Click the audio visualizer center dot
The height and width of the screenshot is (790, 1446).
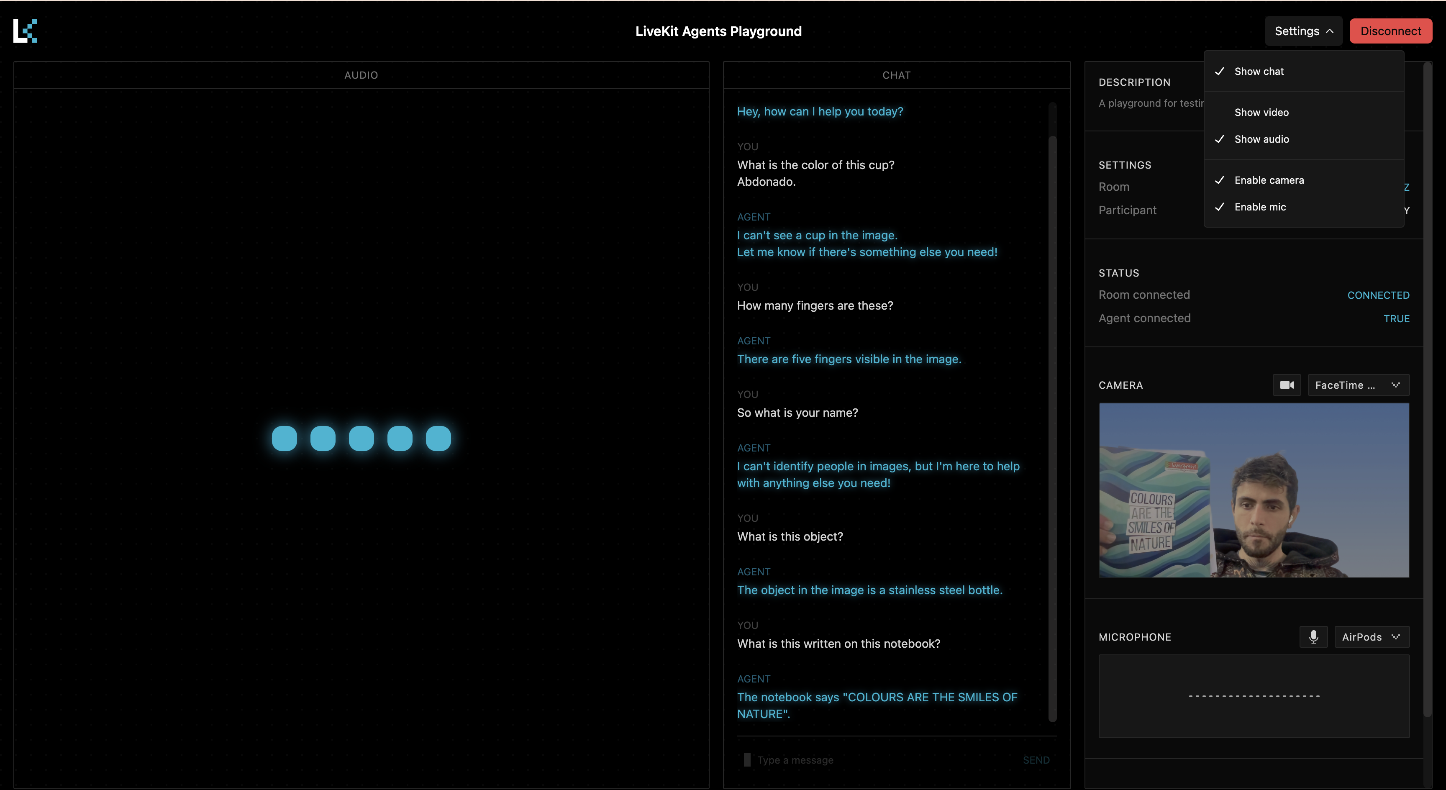[x=361, y=439]
